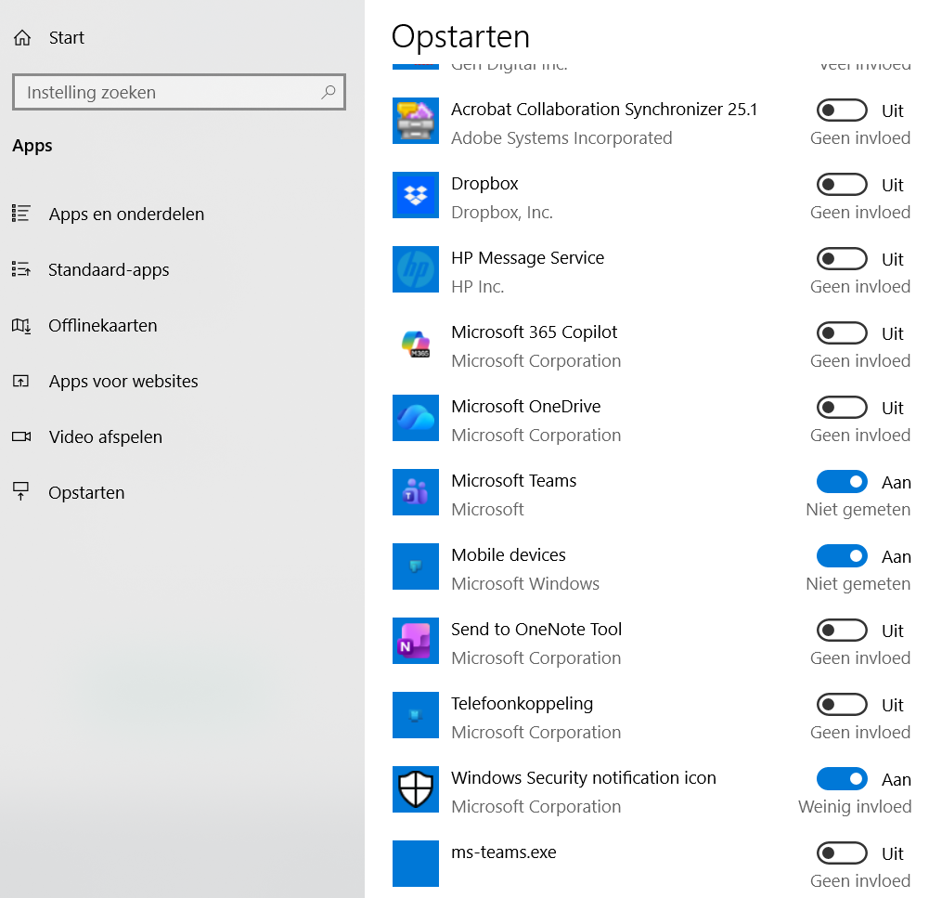The image size is (929, 898).
Task: Click the Acrobat Collaboration Synchronizer 25.1 name
Action: click(x=604, y=109)
